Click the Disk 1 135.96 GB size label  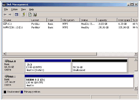pyautogui.click(x=10, y=82)
